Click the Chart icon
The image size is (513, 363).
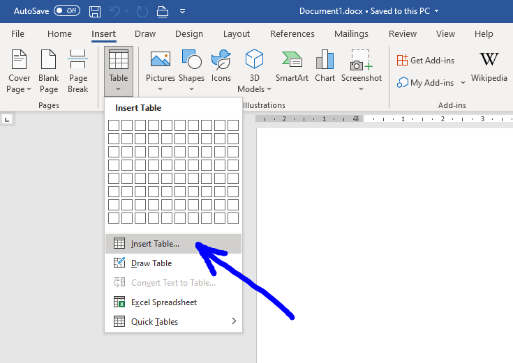[325, 67]
